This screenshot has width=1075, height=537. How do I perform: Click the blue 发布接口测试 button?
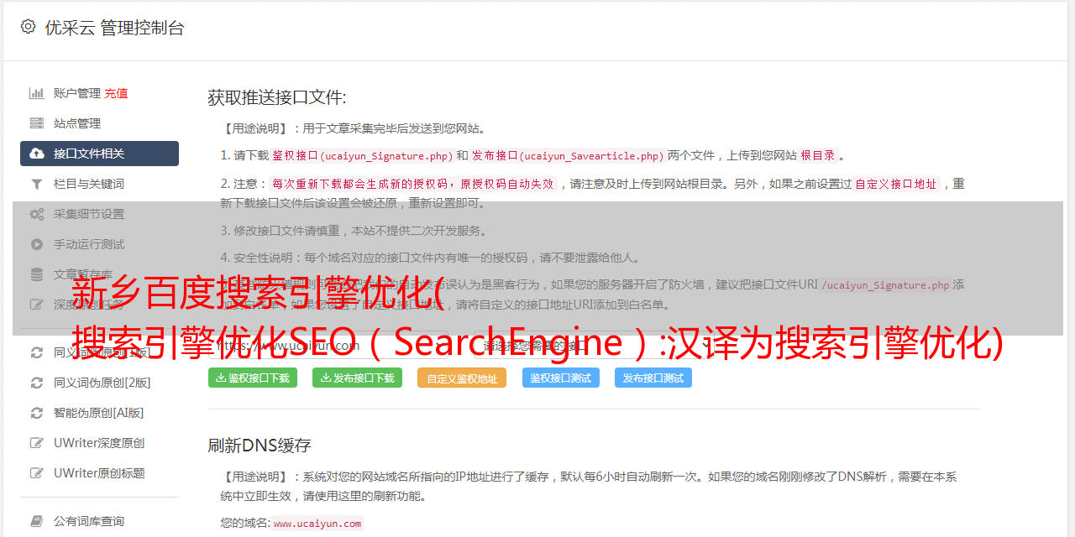click(x=653, y=378)
